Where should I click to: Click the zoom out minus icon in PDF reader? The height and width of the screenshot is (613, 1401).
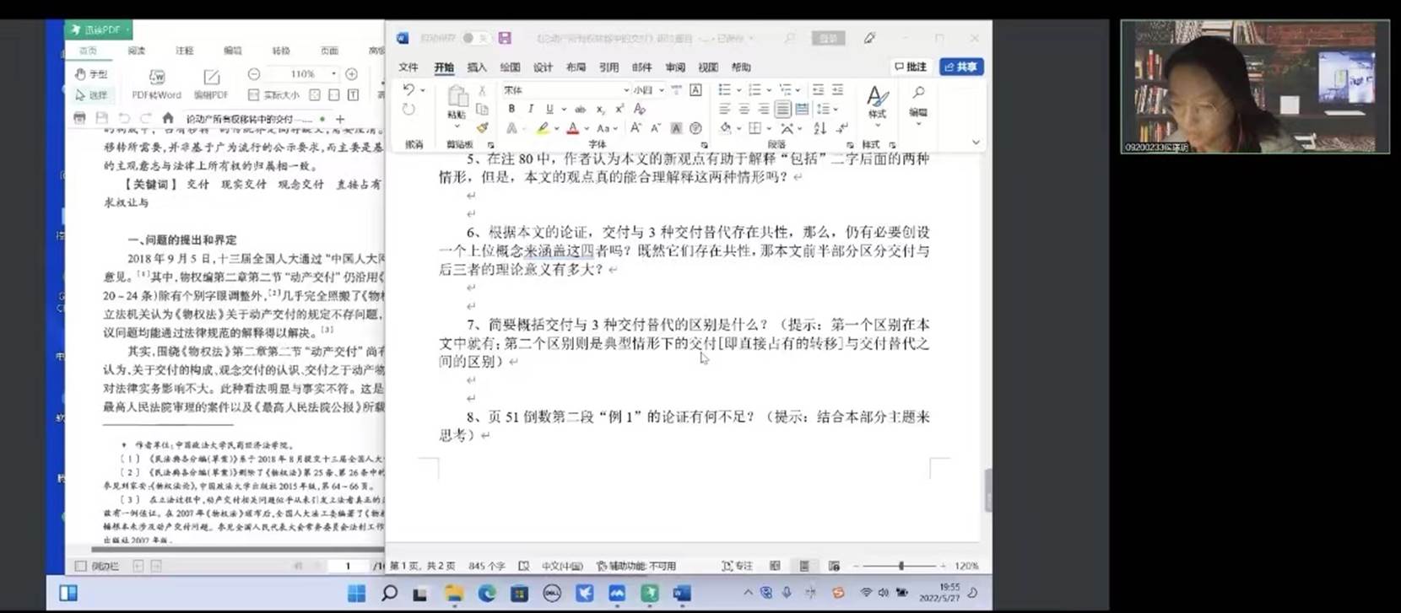[254, 74]
